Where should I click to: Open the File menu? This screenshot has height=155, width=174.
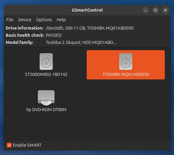(10, 20)
